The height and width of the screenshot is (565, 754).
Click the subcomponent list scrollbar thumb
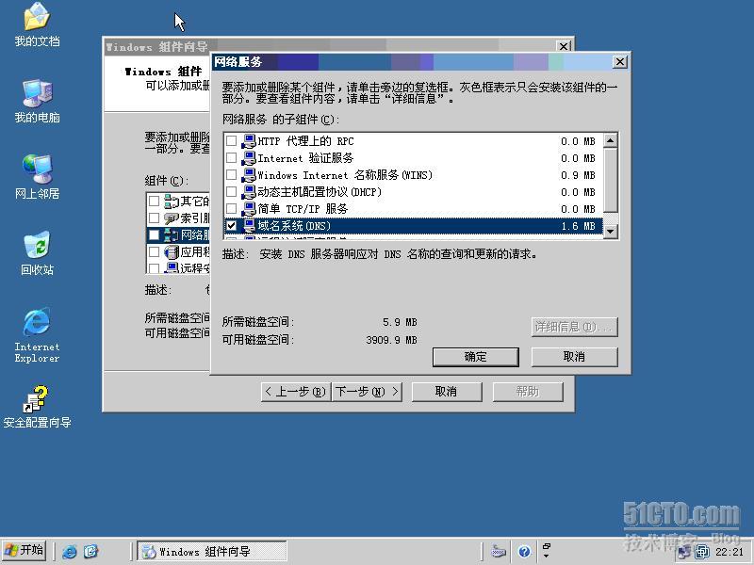pos(610,180)
